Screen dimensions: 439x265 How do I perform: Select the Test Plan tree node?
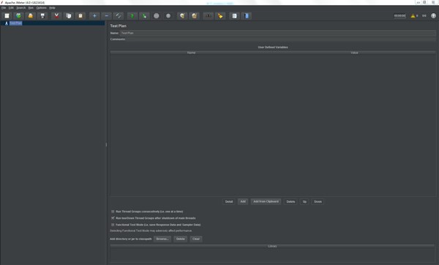(15, 23)
